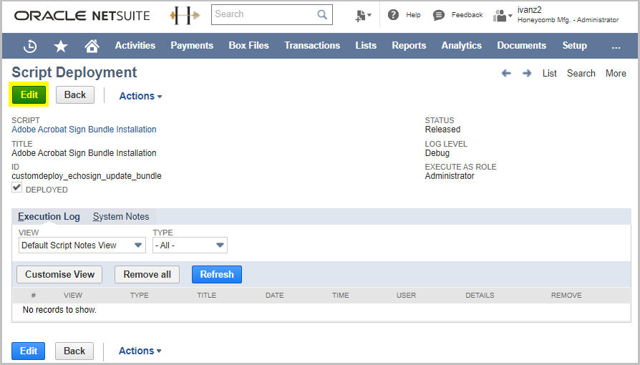Click the Refresh button
Image resolution: width=640 pixels, height=365 pixels.
pyautogui.click(x=217, y=274)
